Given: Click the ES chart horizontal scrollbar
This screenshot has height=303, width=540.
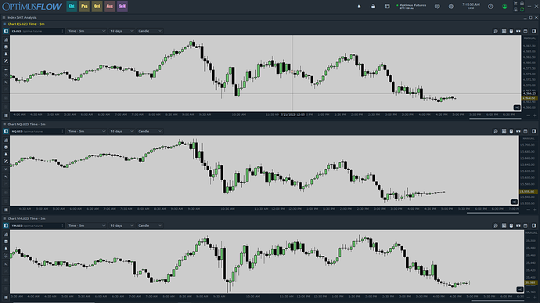Looking at the screenshot, I should pyautogui.click(x=495, y=119).
